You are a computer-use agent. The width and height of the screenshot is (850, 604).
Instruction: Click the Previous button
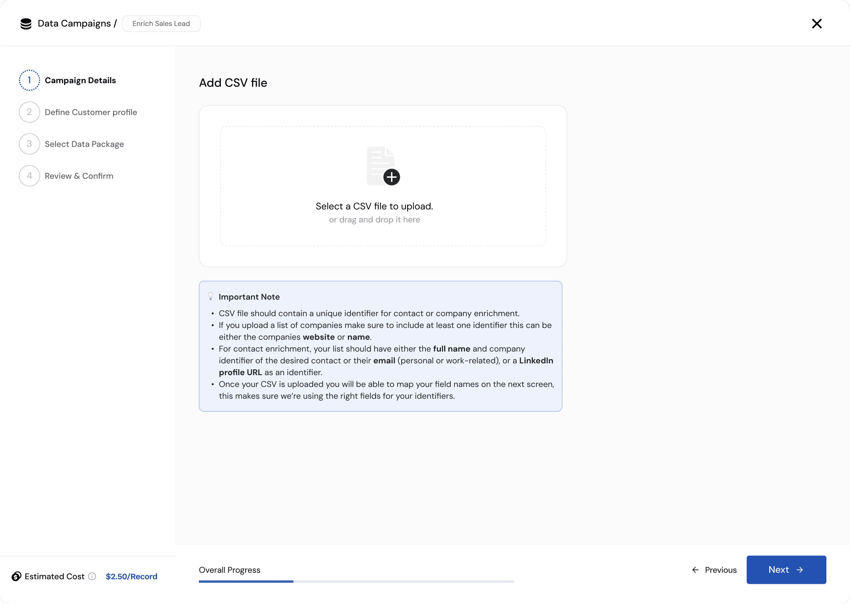[x=714, y=570]
